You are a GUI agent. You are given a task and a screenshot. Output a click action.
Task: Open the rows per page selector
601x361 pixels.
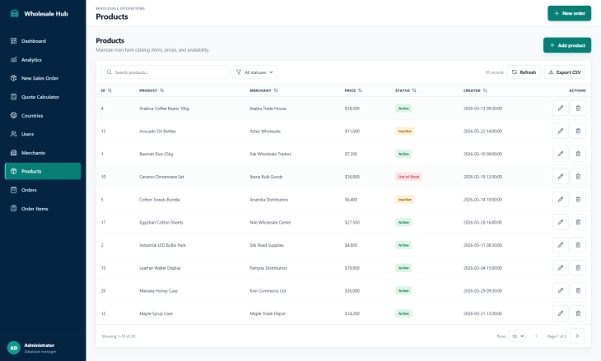(x=517, y=336)
